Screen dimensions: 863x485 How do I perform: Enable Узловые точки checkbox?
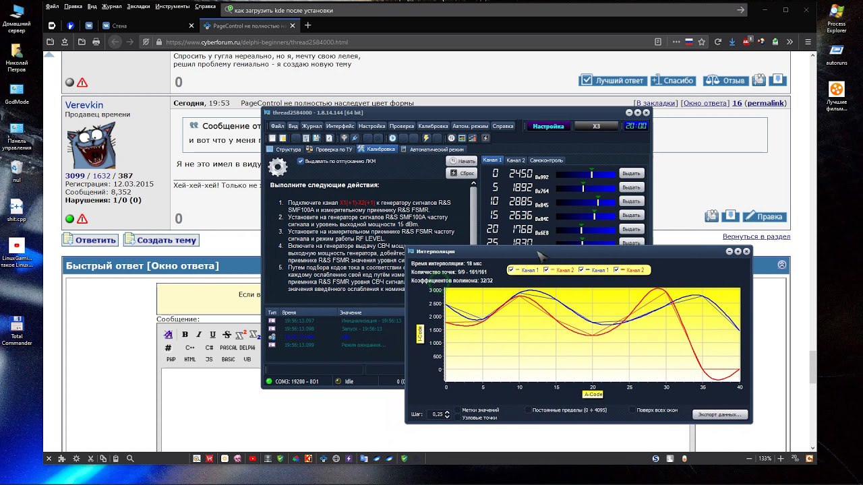(458, 418)
